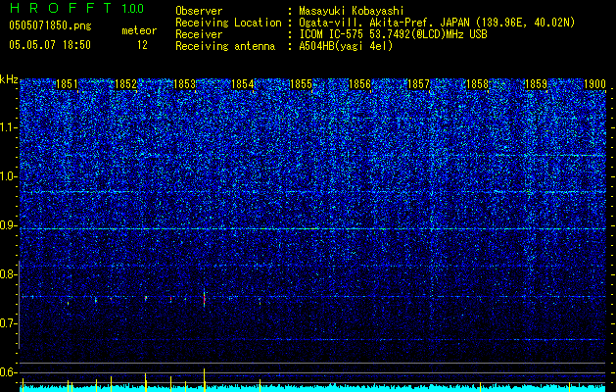616x392 pixels.
Task: Select the 1.0 kHz axis label
Action: point(8,176)
